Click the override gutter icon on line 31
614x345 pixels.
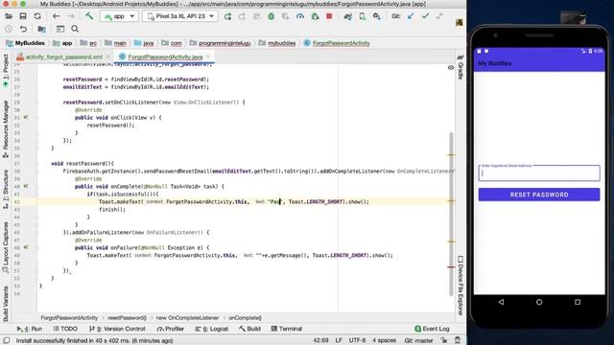pos(26,117)
